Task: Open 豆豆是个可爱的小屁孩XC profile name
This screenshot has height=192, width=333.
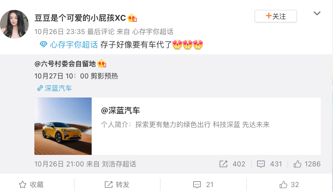Action: (80, 18)
